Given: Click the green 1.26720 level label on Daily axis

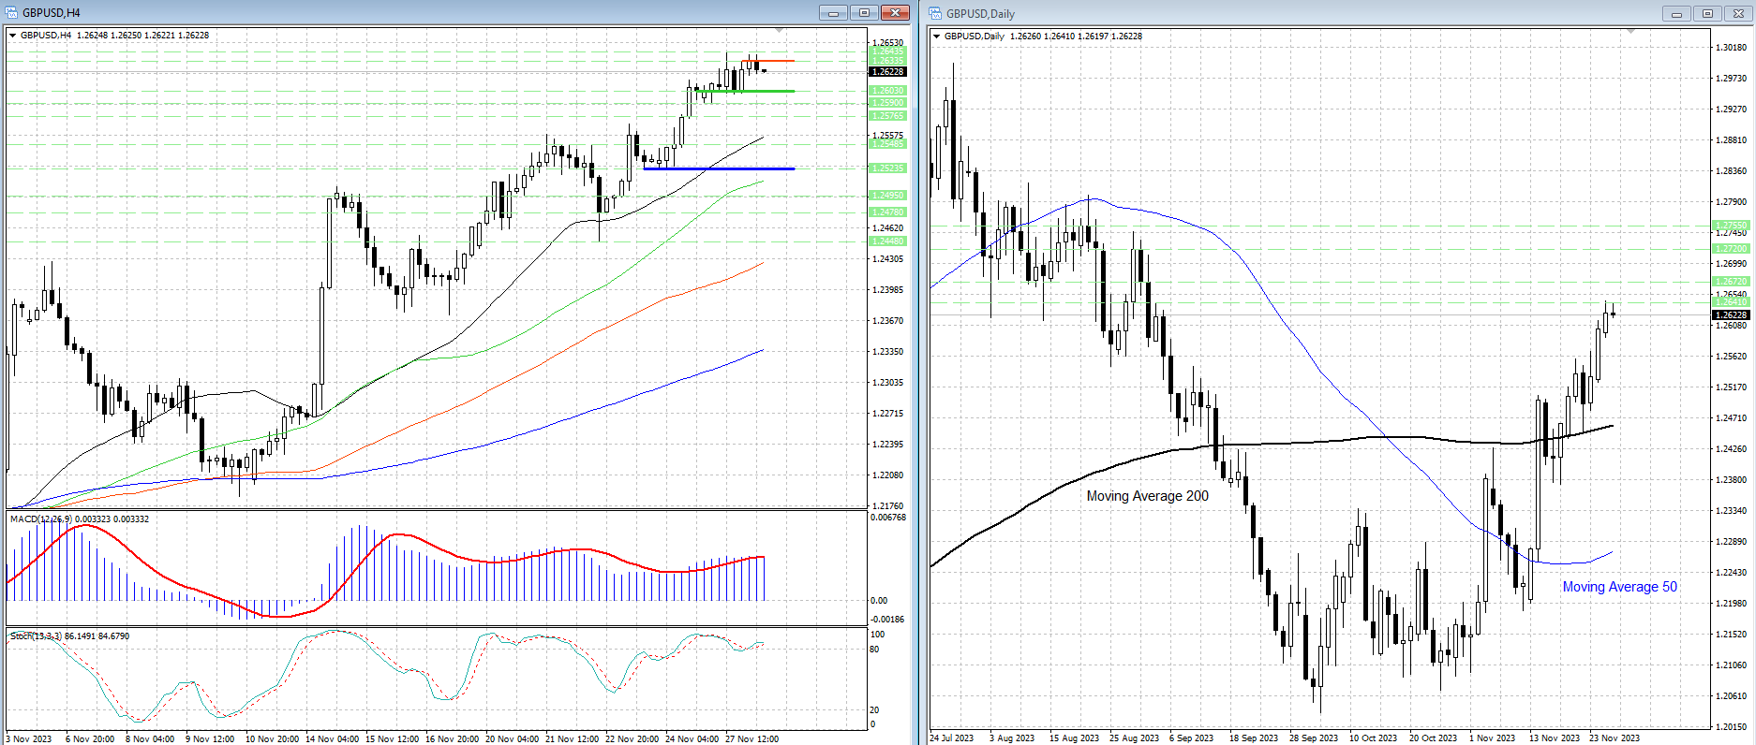Looking at the screenshot, I should 1731,282.
